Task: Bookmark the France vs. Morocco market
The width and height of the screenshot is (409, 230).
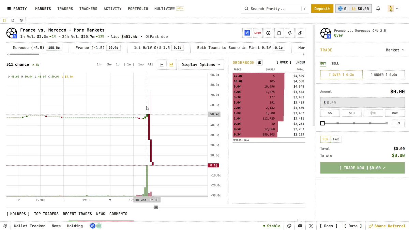Action: [x=279, y=33]
